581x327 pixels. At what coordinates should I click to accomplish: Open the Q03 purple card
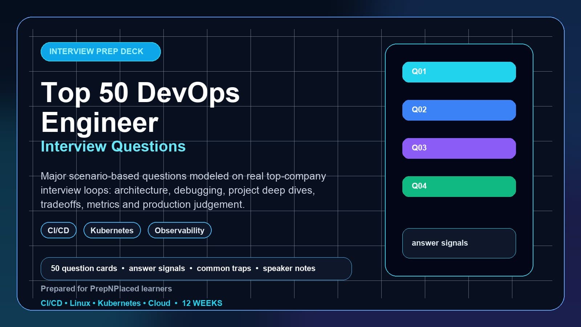coord(459,148)
